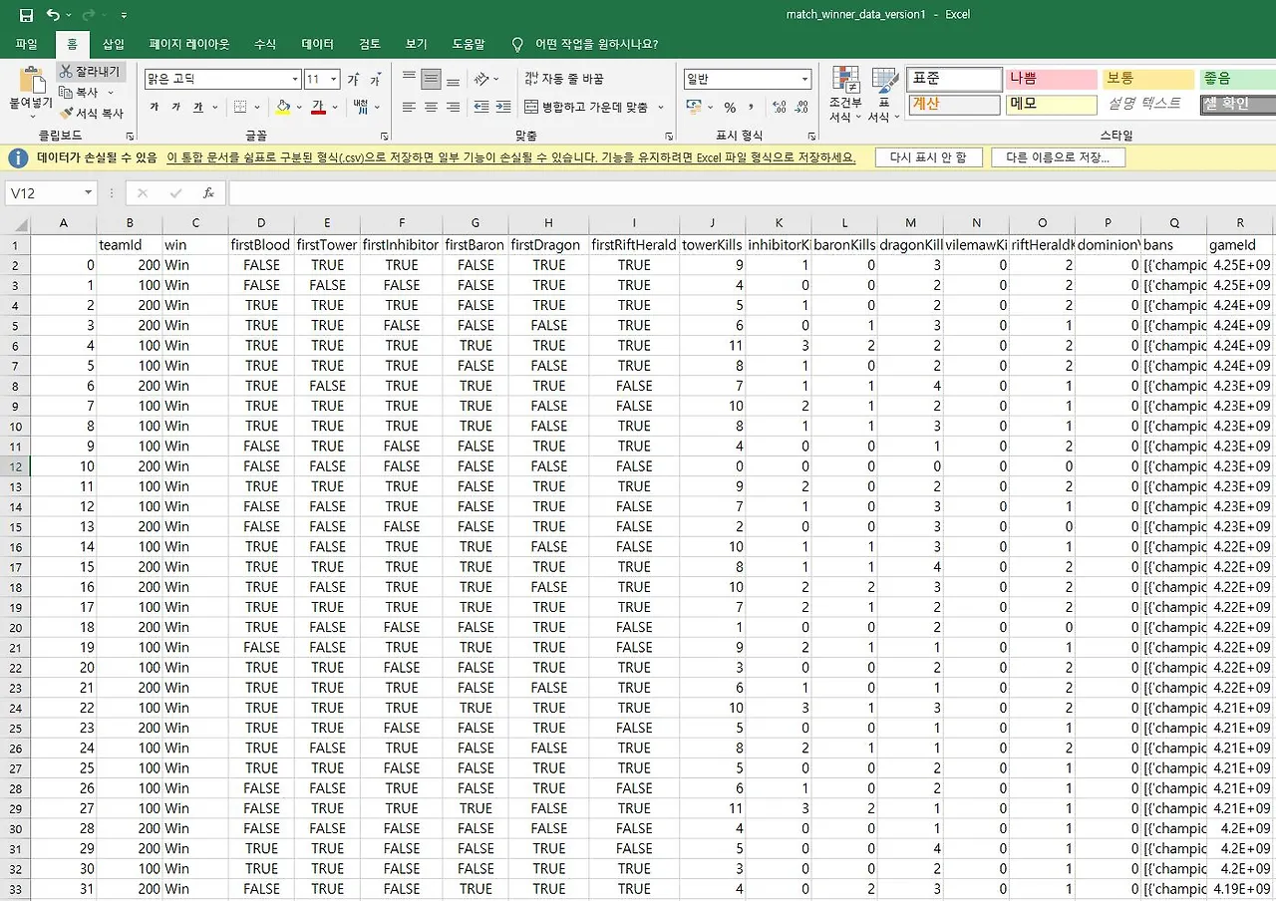This screenshot has width=1276, height=901.
Task: Switch to the 수식 (Formulas) tab
Action: [265, 44]
